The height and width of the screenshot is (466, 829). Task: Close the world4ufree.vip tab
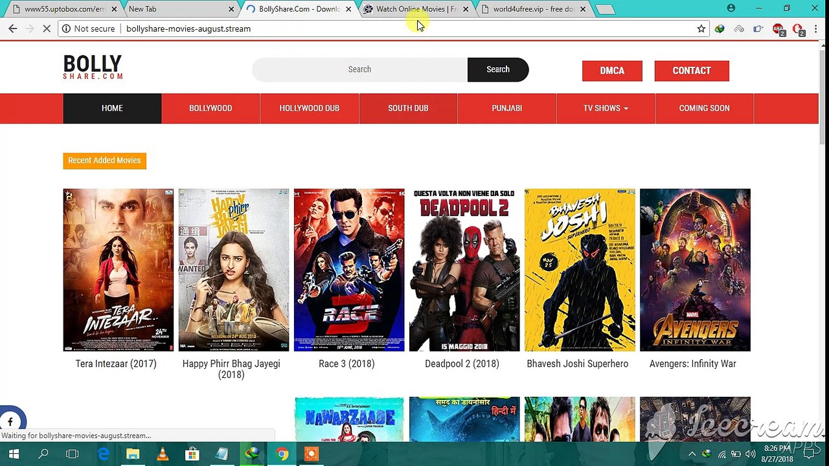pos(583,9)
